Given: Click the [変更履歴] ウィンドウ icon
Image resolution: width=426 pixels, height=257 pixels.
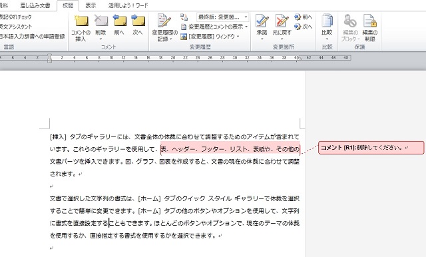Looking at the screenshot, I should (x=184, y=37).
